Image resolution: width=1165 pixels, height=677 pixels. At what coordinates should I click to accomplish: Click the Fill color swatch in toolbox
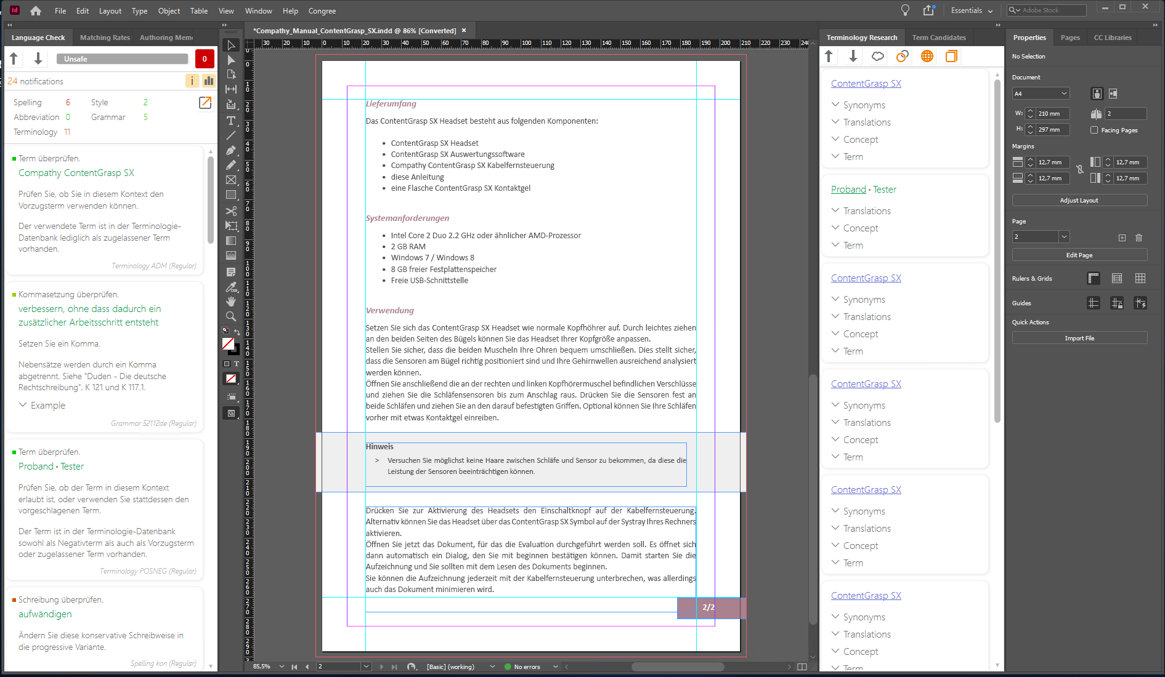[x=228, y=343]
